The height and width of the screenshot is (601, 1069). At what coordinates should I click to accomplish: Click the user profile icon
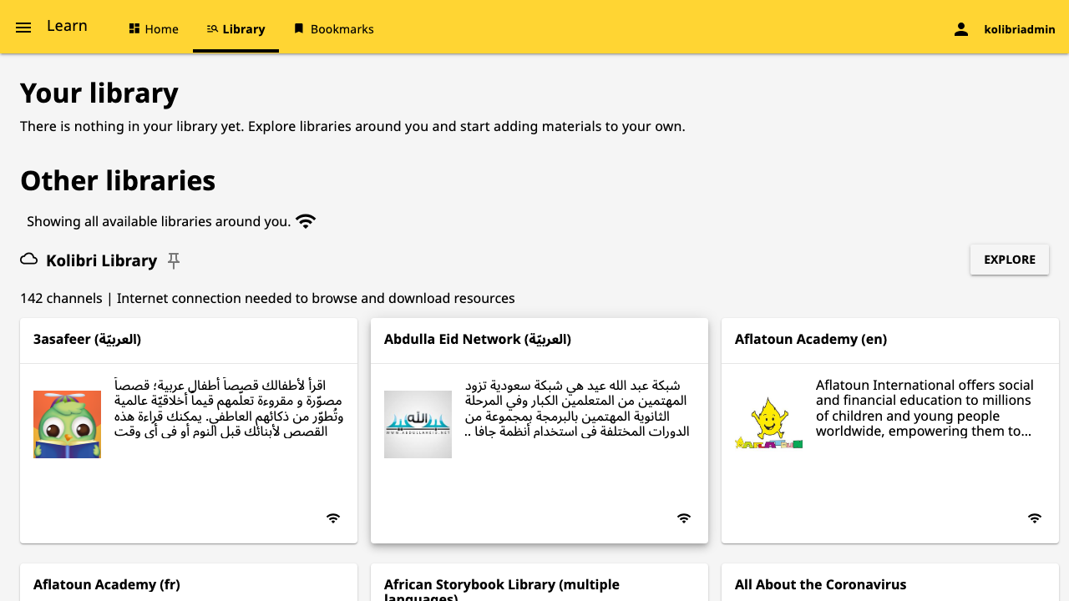[961, 29]
